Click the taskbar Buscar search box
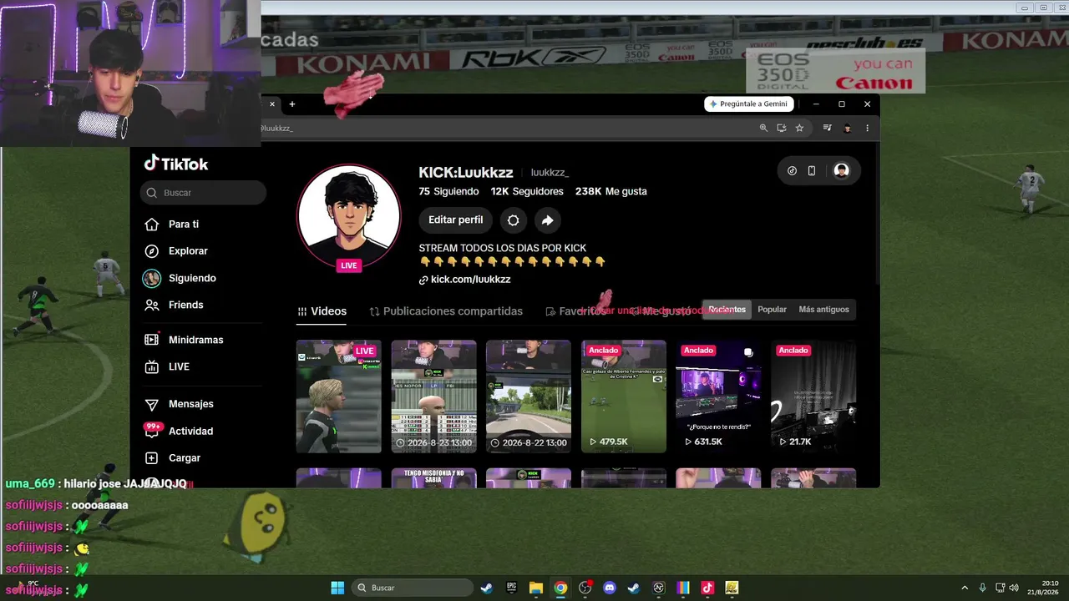 (413, 588)
